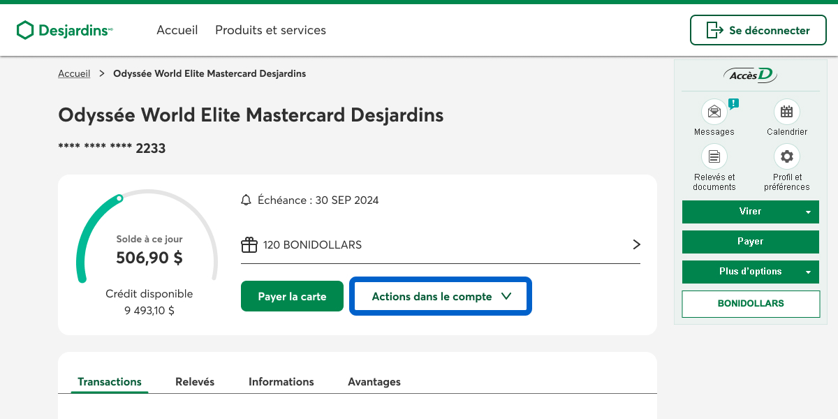Open Produits et services menu
Viewport: 838px width, 419px height.
click(x=270, y=30)
